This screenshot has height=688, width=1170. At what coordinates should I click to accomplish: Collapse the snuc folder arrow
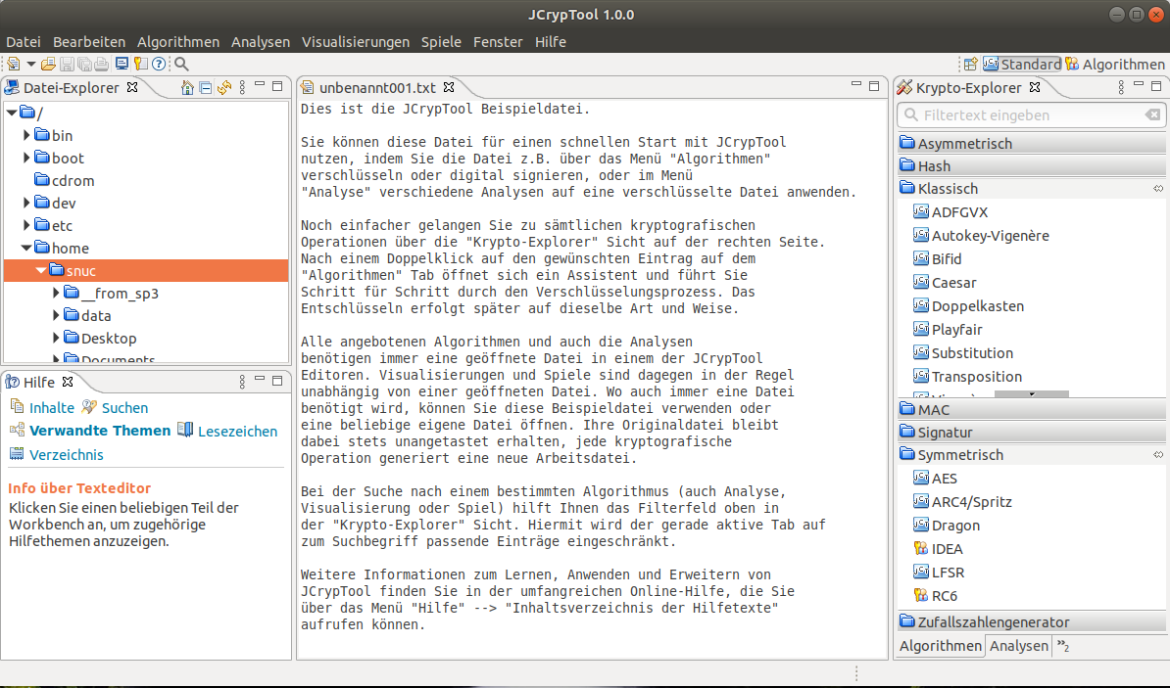click(41, 270)
